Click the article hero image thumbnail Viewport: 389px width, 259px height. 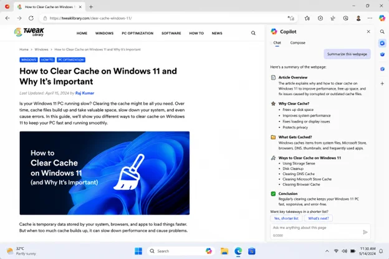(x=105, y=173)
